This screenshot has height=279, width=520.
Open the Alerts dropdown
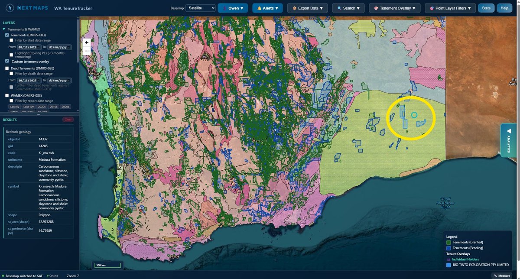267,8
